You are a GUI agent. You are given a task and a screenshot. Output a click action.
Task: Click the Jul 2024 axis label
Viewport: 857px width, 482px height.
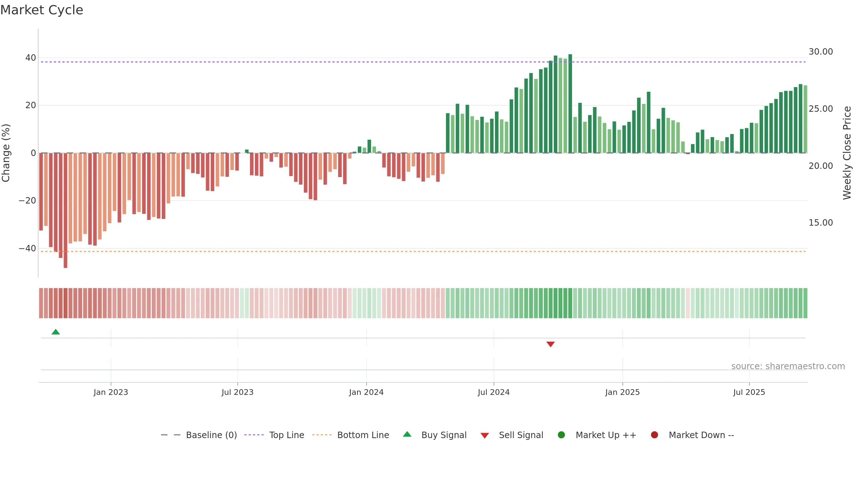pyautogui.click(x=494, y=392)
